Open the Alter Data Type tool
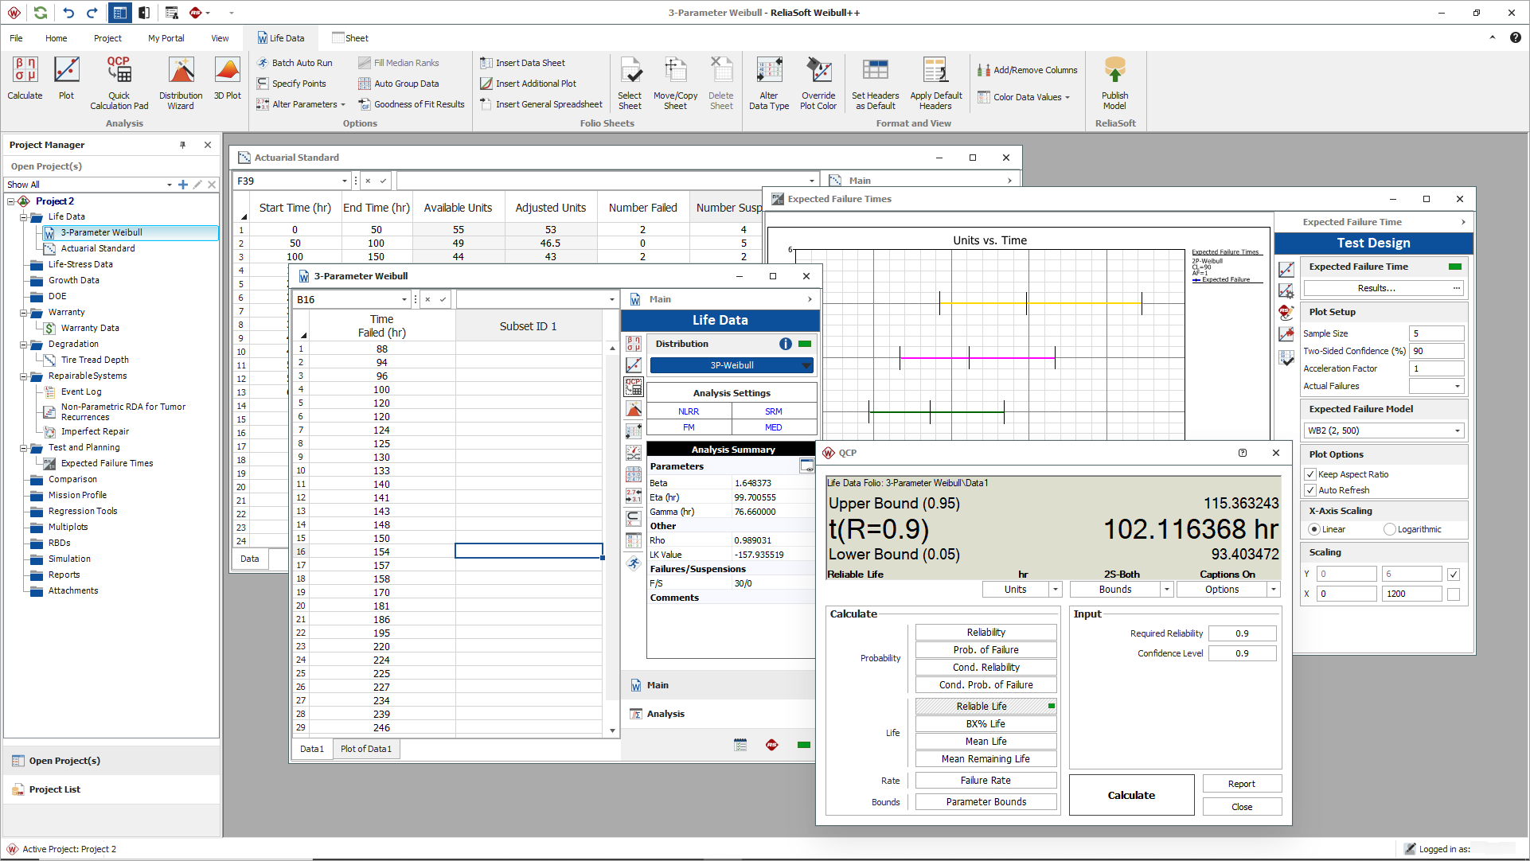This screenshot has height=861, width=1530. (x=768, y=82)
